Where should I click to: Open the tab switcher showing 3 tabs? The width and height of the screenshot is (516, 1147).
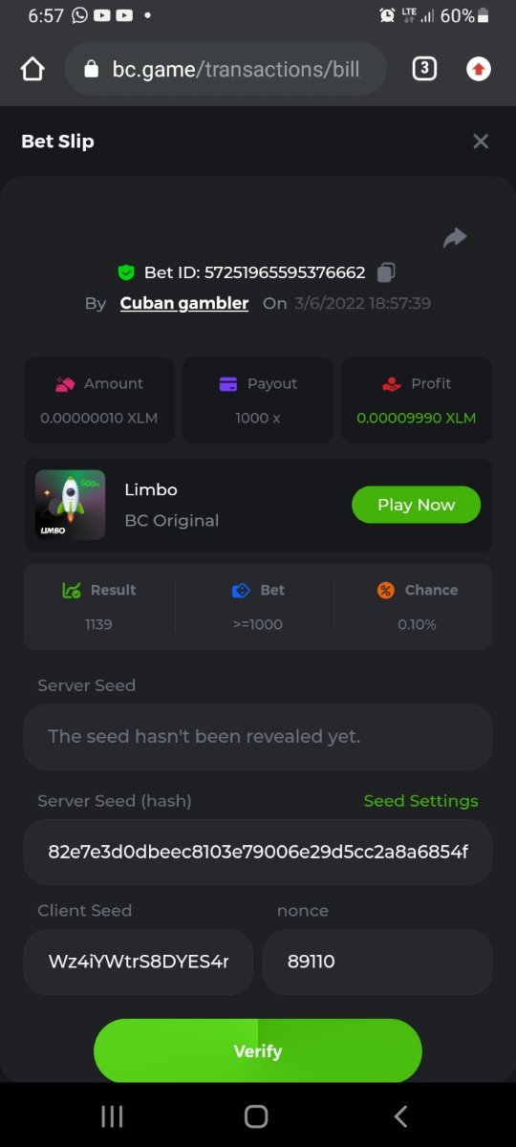pos(424,69)
